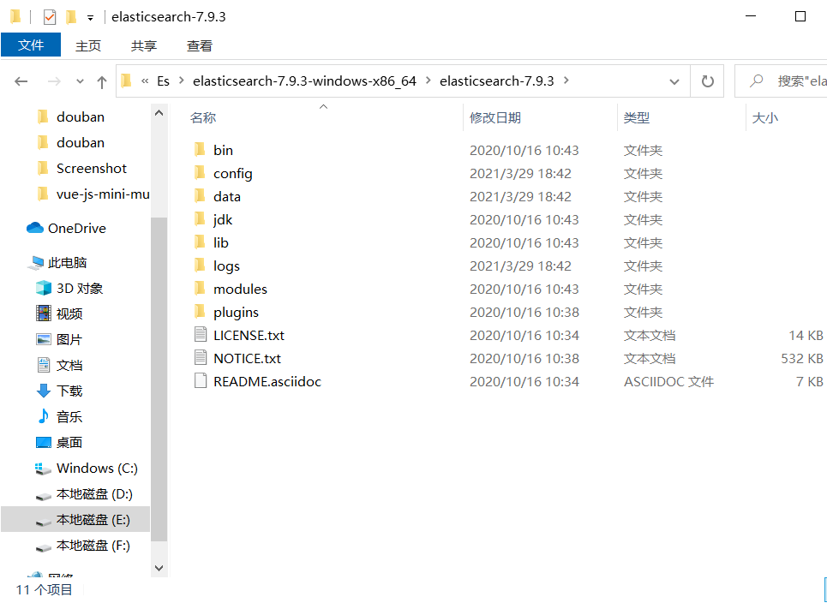Screen dimensions: 827x603
Task: Select the NOTICE.txt file icon
Action: click(x=201, y=358)
